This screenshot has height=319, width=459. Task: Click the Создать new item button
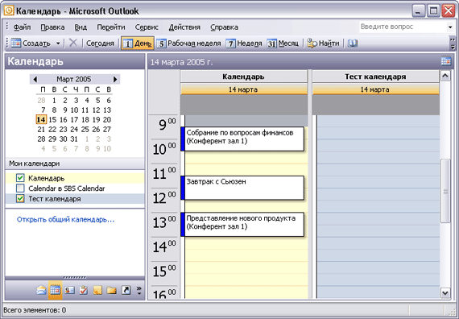31,43
